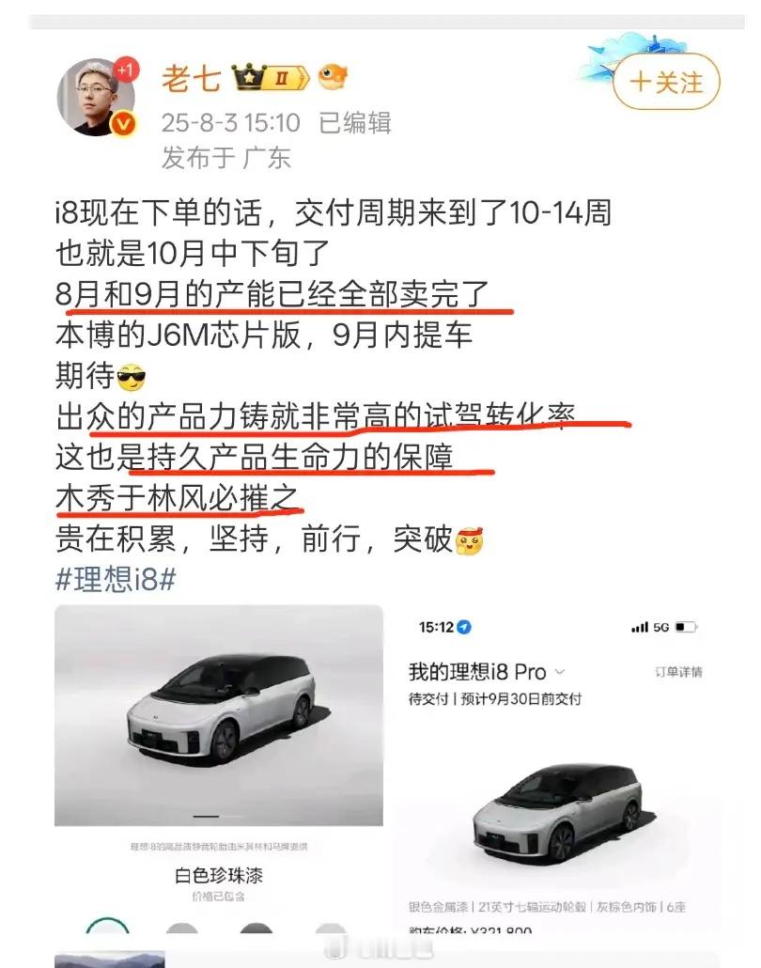This screenshot has height=968, width=761.
Task: Select the white pearl paint color swatch
Action: (108, 926)
